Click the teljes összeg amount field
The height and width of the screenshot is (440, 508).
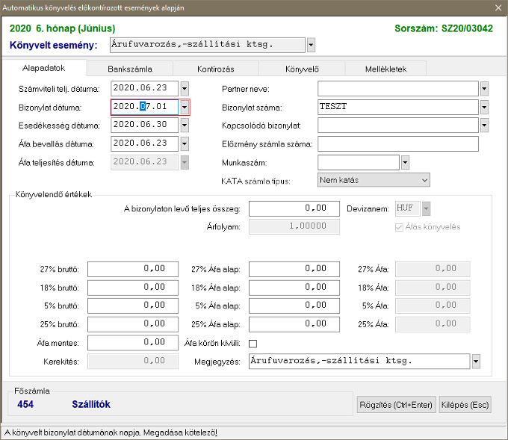click(x=288, y=208)
